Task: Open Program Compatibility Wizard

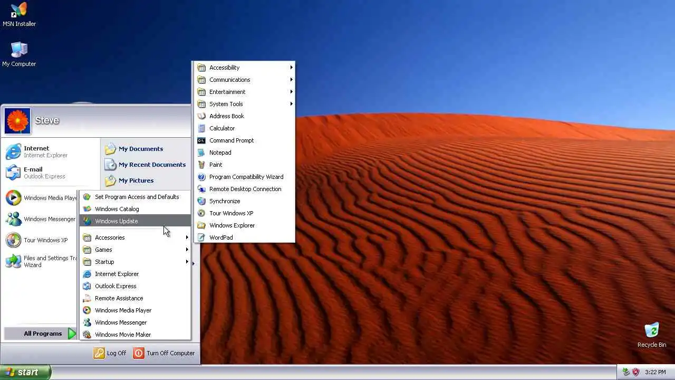Action: (x=244, y=177)
